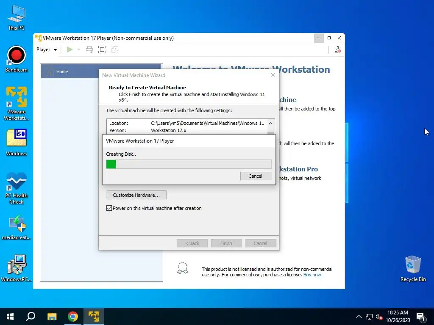Click settings list scroll up arrow

(271, 123)
